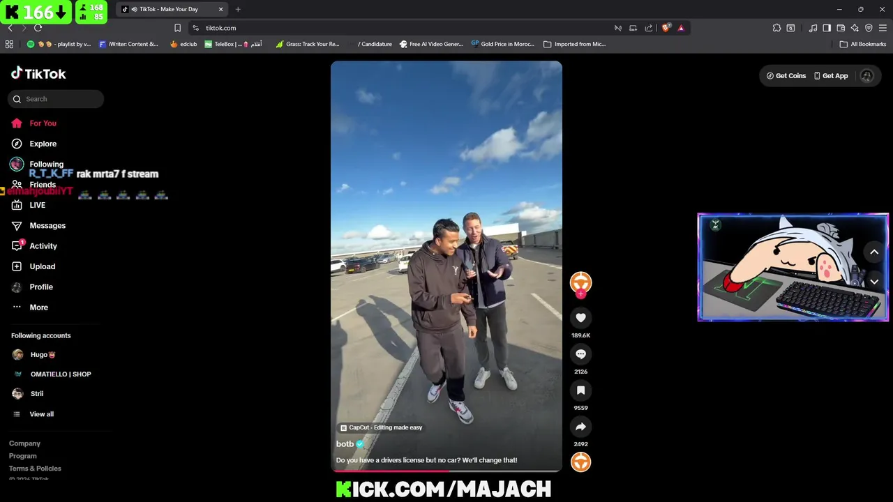Share the video with the arrow icon
The height and width of the screenshot is (502, 893).
click(580, 427)
